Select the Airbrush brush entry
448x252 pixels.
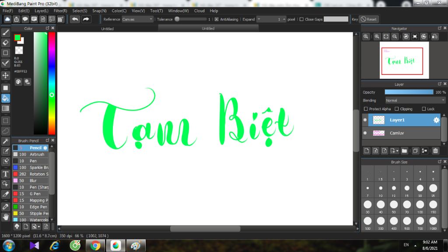(x=37, y=154)
